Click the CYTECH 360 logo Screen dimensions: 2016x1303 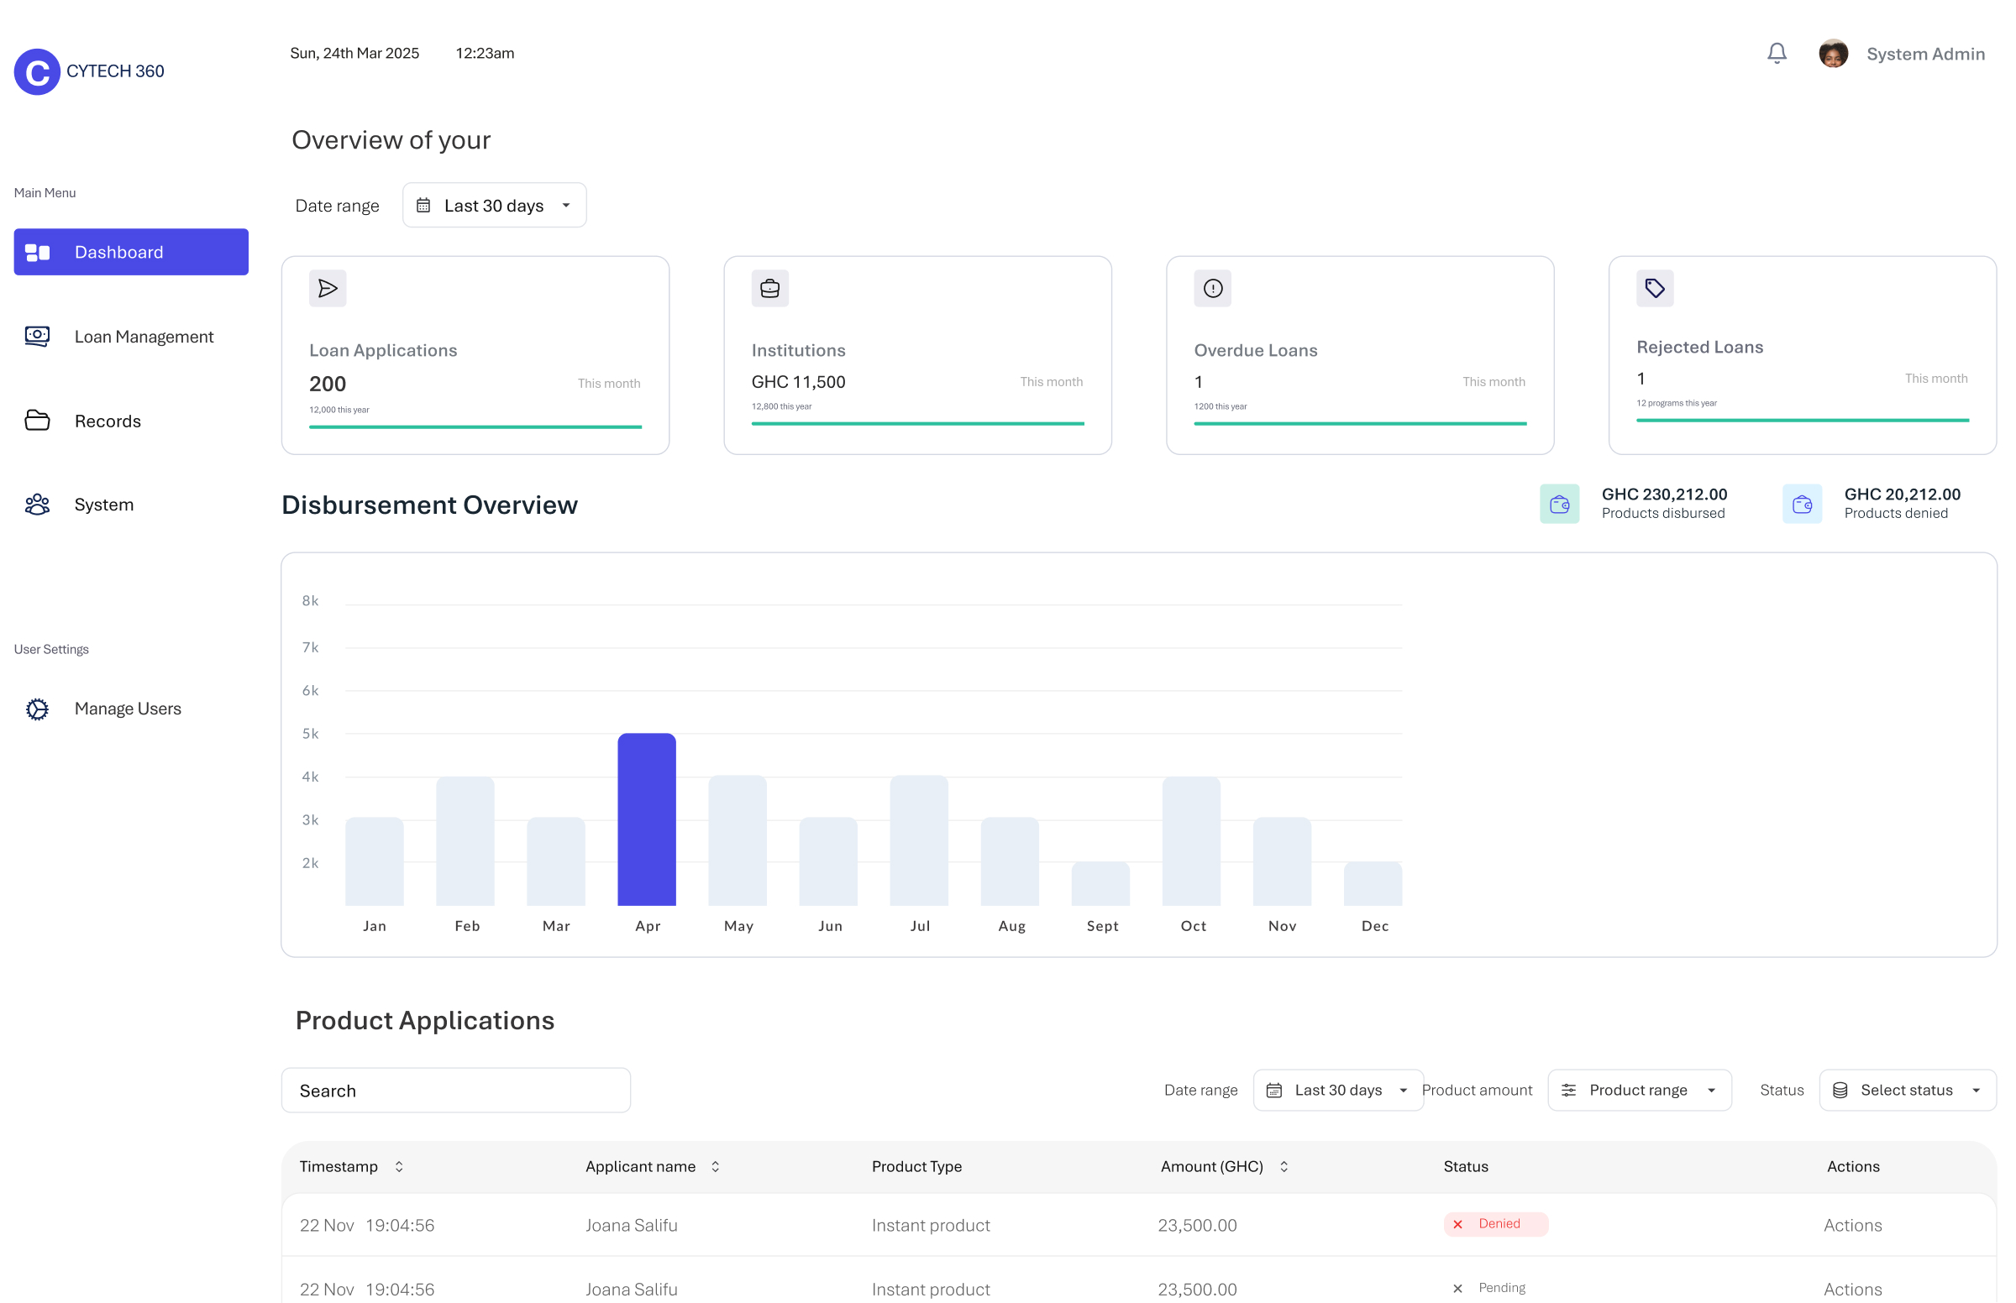pos(37,72)
